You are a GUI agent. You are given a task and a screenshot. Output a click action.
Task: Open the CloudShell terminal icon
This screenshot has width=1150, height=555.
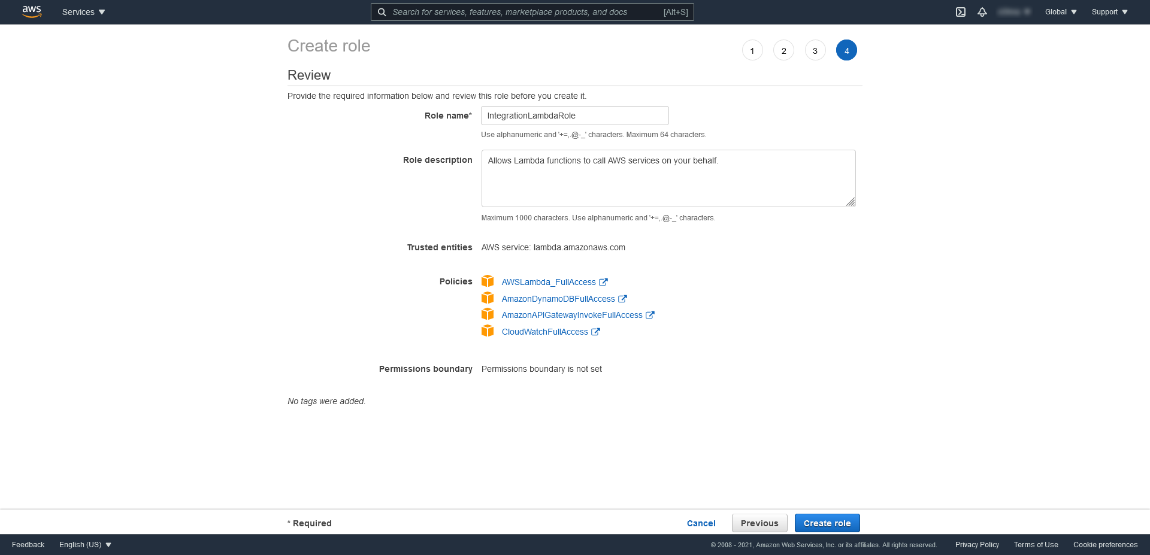[x=961, y=12]
